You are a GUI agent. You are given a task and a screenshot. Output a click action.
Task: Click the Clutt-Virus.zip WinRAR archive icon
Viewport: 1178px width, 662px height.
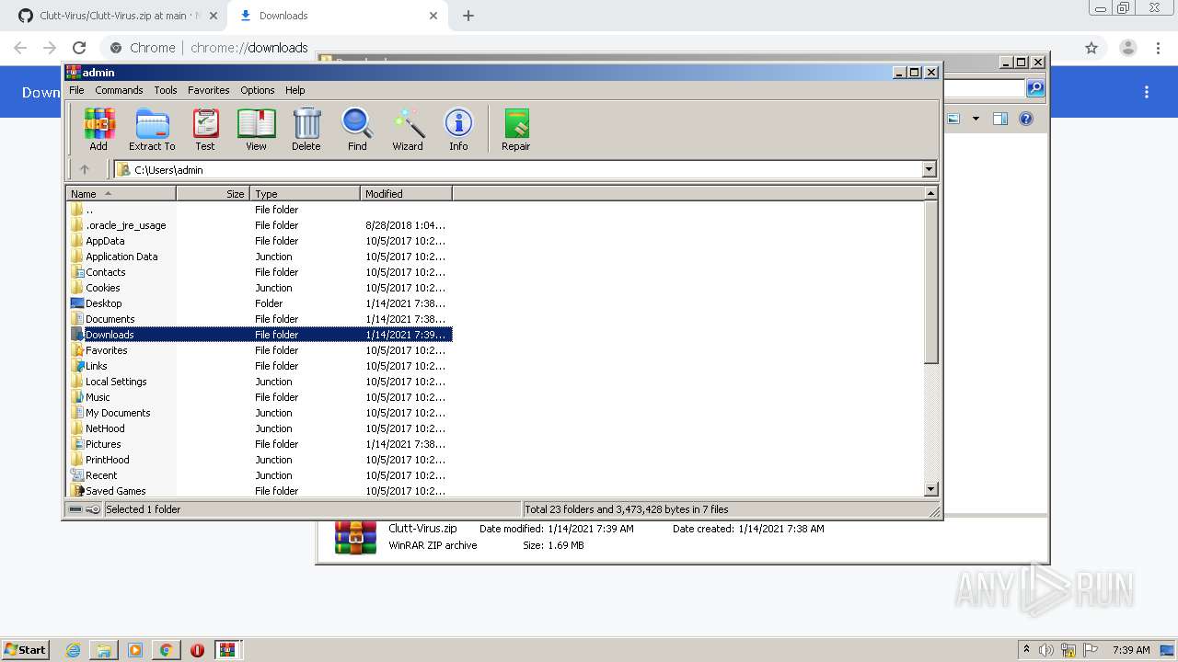pos(355,537)
